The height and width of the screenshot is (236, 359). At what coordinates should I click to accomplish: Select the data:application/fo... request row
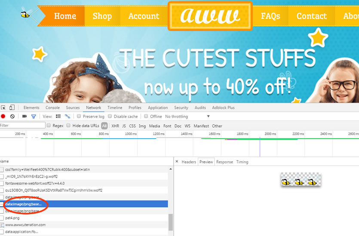[x=84, y=232]
